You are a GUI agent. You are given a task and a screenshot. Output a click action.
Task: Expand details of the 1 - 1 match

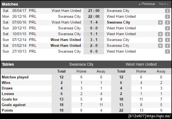(161, 34)
